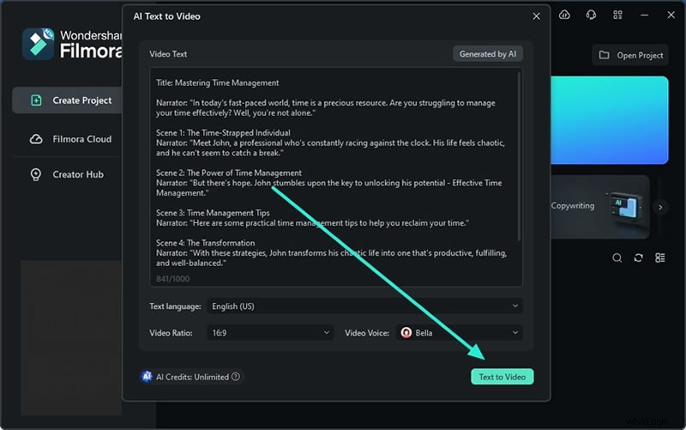This screenshot has width=686, height=430.
Task: Click "Scene 4: The Transformation" text
Action: [x=205, y=243]
